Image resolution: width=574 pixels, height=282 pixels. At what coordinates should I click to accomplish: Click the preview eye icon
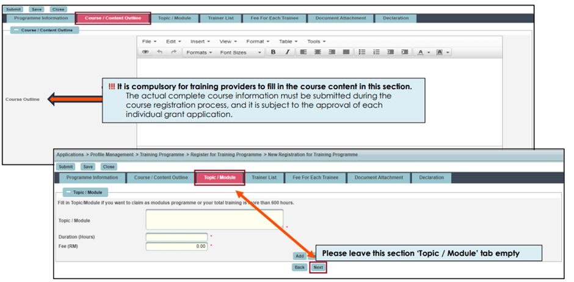tap(145, 52)
